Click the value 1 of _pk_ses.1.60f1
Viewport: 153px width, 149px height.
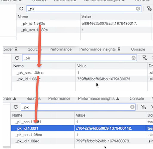click(x=77, y=122)
